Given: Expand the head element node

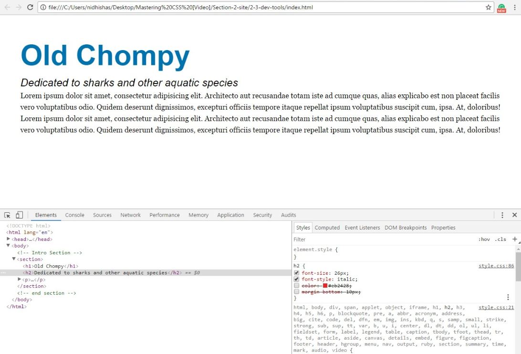Looking at the screenshot, I should 9,239.
